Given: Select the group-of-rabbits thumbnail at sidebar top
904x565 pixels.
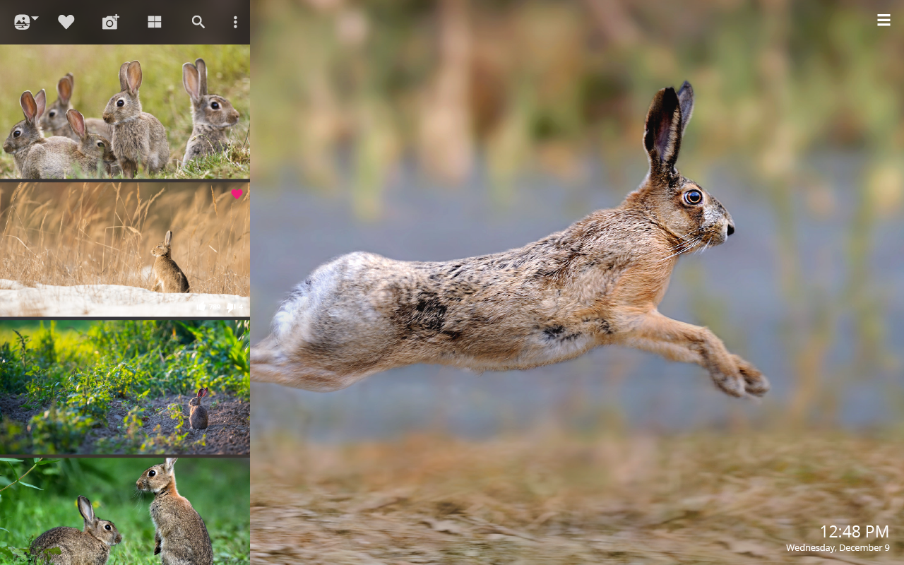Looking at the screenshot, I should [124, 111].
